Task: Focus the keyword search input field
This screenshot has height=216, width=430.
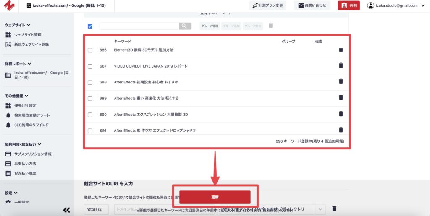Action: pos(139,26)
